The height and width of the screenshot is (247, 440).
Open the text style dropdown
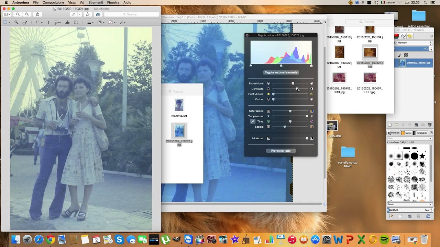click(123, 22)
